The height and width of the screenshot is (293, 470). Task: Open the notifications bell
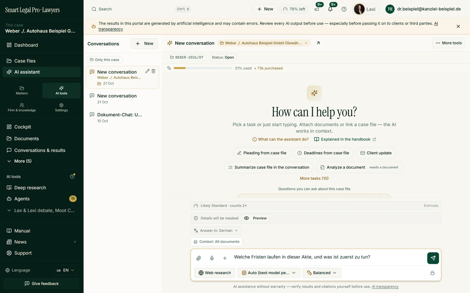pyautogui.click(x=330, y=9)
